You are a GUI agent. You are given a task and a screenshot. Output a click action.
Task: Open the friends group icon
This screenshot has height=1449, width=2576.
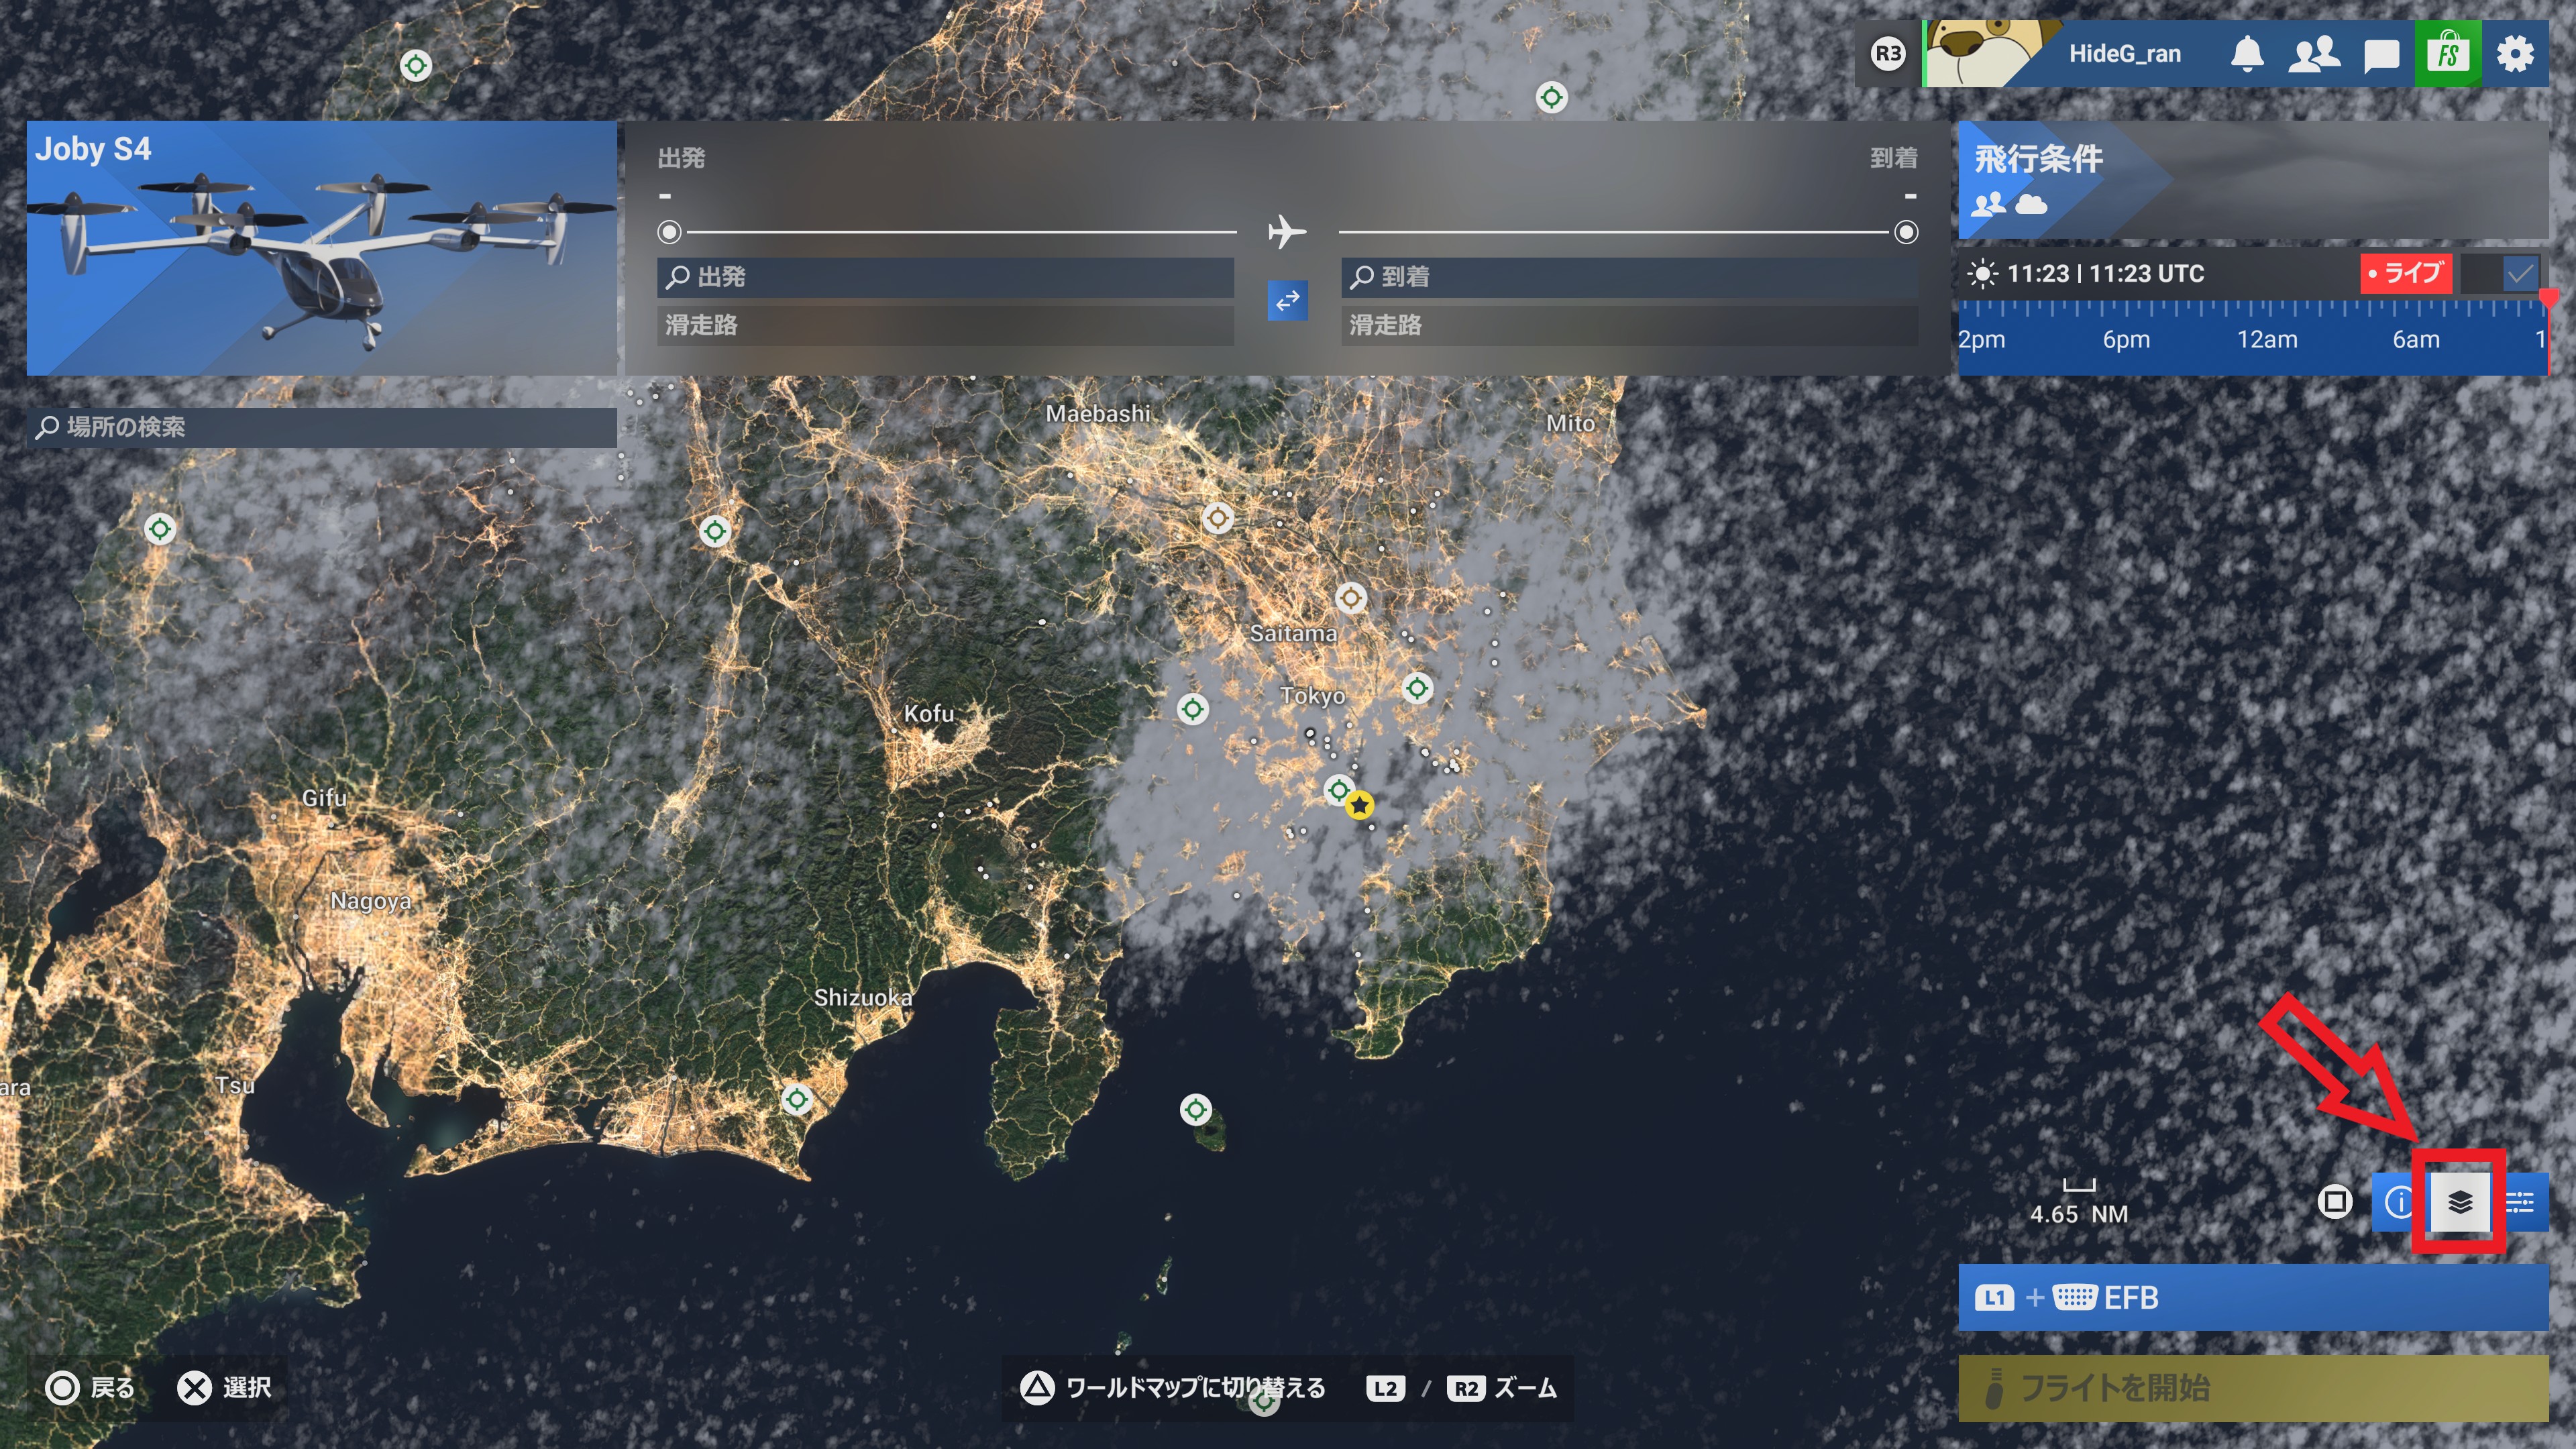[x=2313, y=54]
